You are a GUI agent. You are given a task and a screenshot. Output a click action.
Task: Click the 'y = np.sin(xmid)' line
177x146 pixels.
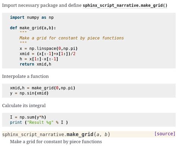(29, 93)
